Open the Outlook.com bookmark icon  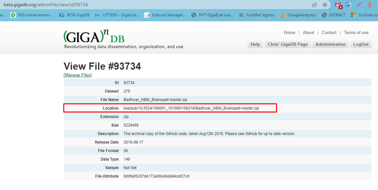click(x=355, y=15)
